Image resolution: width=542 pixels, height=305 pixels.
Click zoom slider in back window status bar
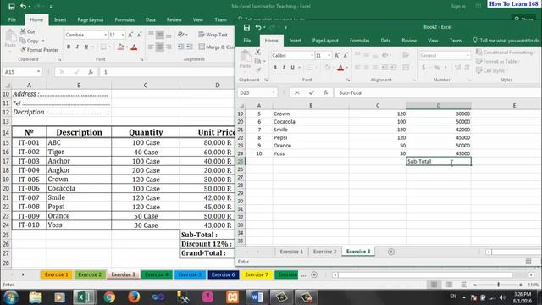click(498, 285)
